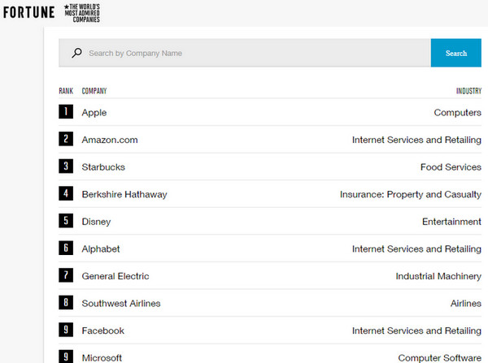Select Berkshire Hathaway from the list
Image resolution: width=488 pixels, height=363 pixels.
pyautogui.click(x=124, y=194)
